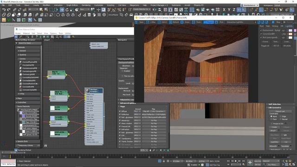
Task: Open the Rendering menu
Action: pos(86,5)
